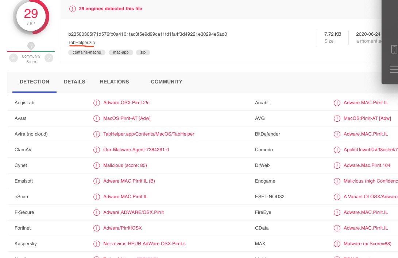This screenshot has height=258, width=398.
Task: Open the RELATIONS tab
Action: [x=114, y=82]
